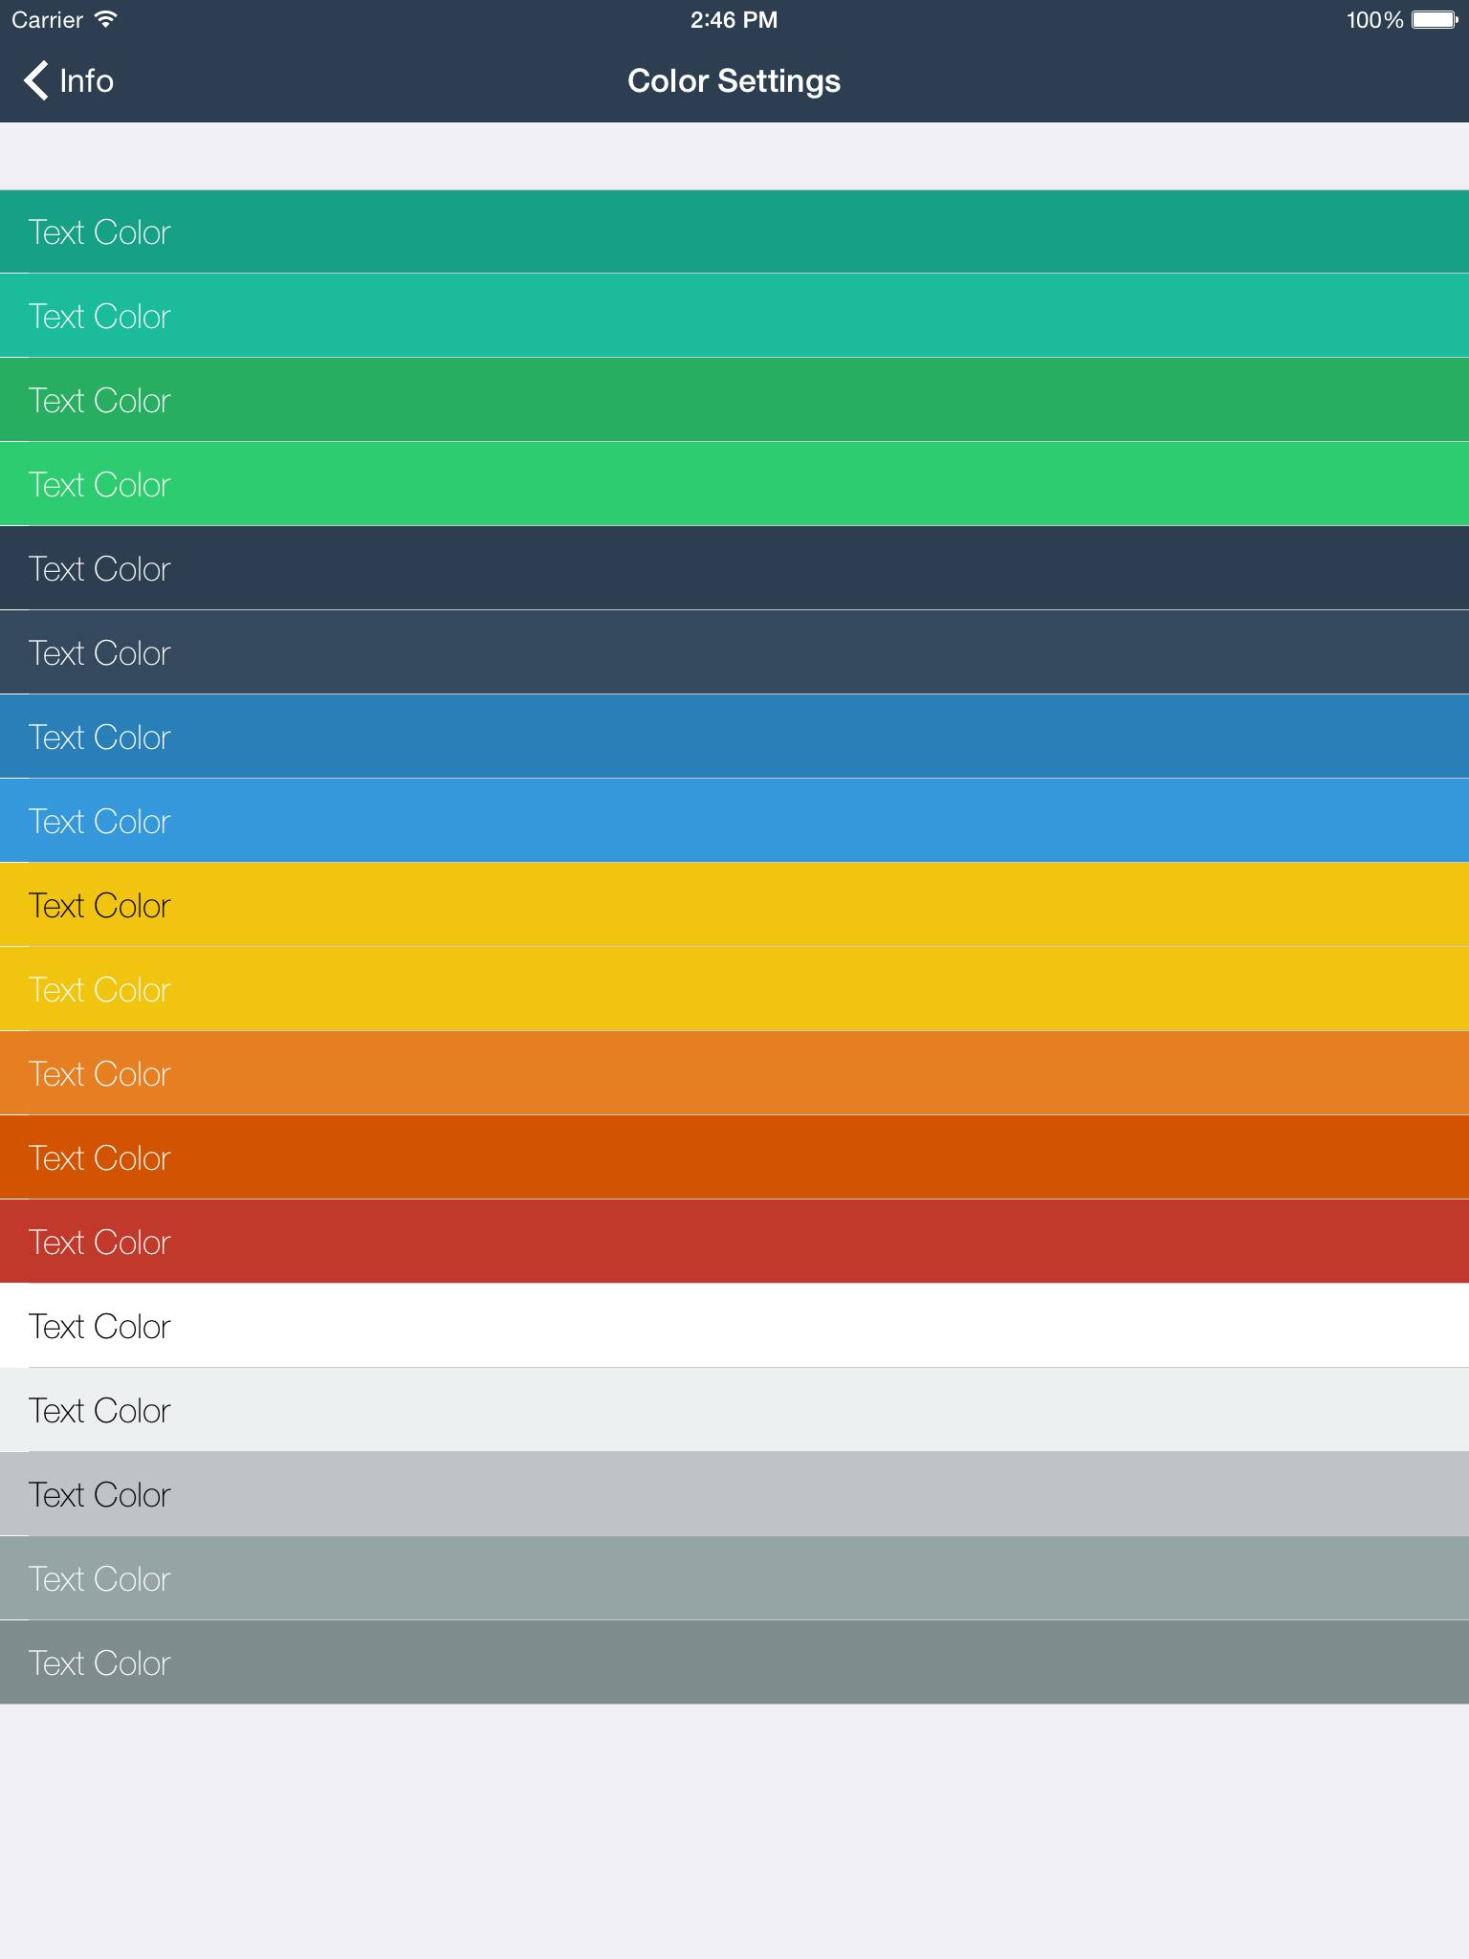The width and height of the screenshot is (1469, 1959).
Task: Tap the back chevron icon
Action: pyautogui.click(x=36, y=81)
